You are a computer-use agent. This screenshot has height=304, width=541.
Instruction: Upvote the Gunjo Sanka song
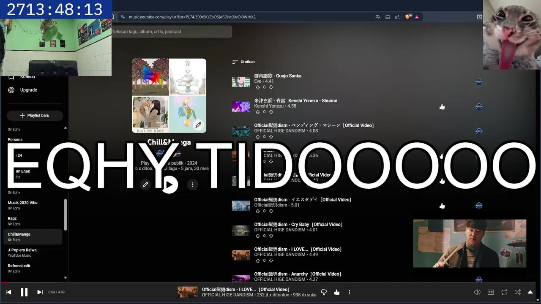258,87
